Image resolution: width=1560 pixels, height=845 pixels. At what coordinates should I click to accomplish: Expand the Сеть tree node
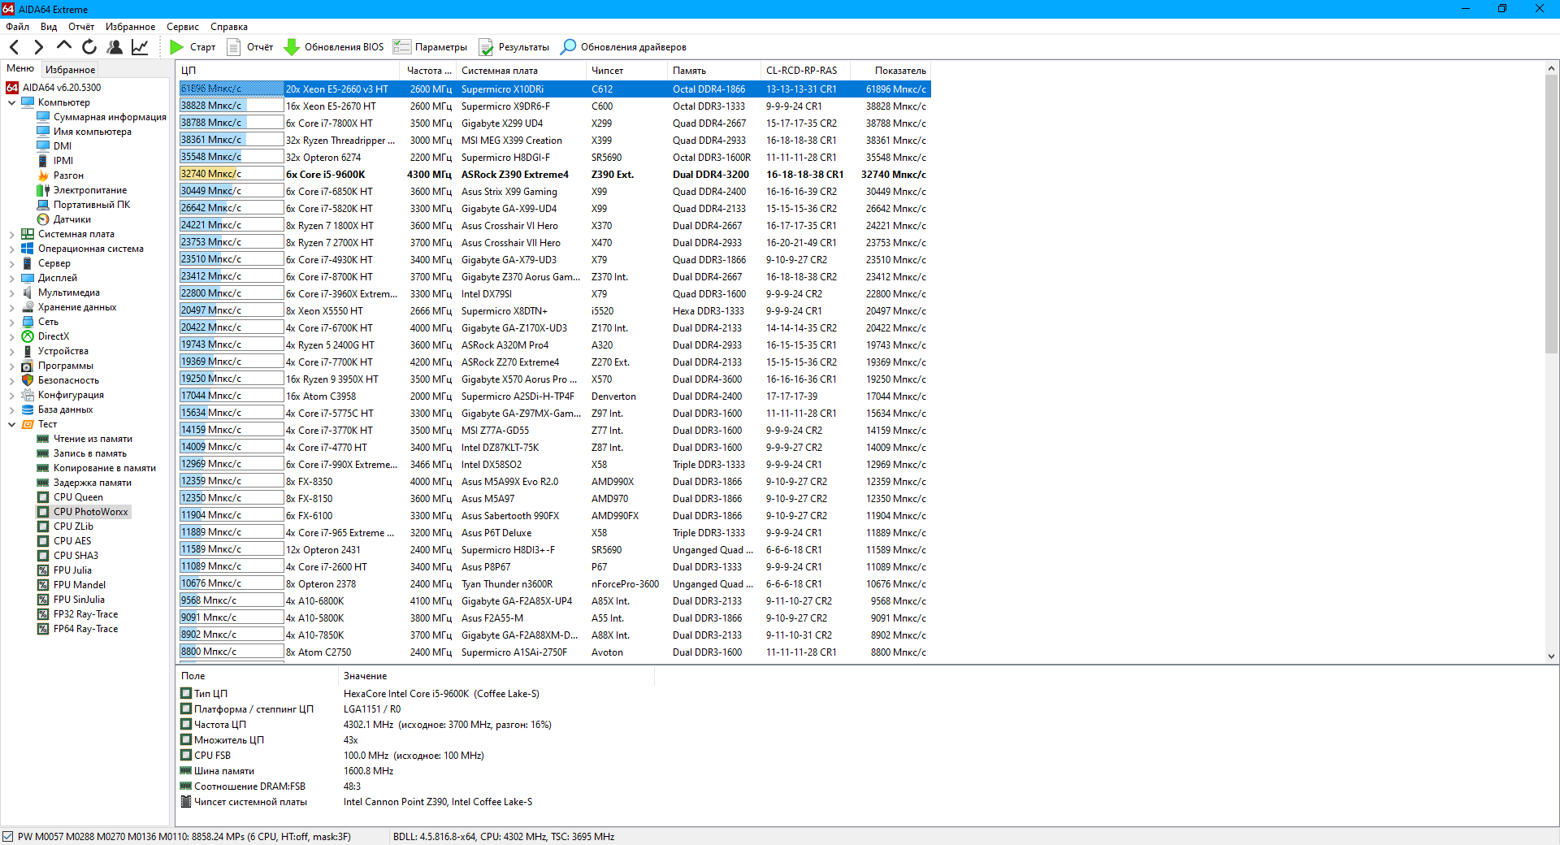click(x=11, y=322)
